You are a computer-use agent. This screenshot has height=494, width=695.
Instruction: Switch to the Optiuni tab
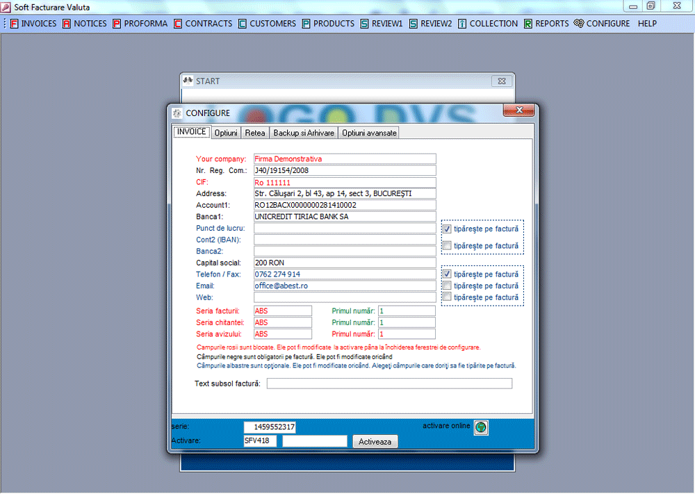[x=226, y=133]
